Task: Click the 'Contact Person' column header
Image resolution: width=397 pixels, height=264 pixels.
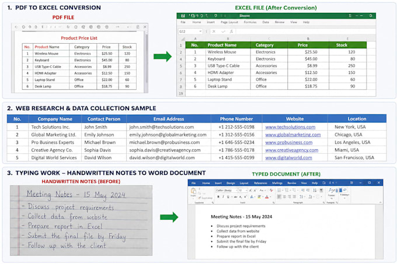Action: [x=104, y=119]
